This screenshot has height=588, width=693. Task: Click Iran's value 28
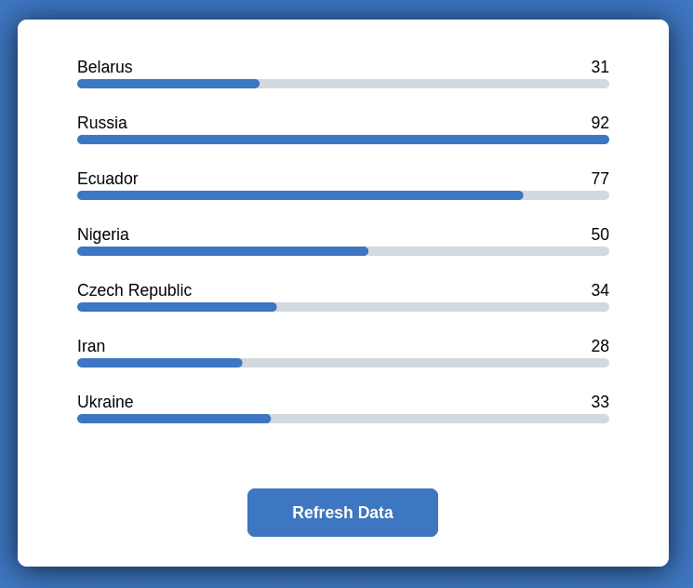pos(600,346)
